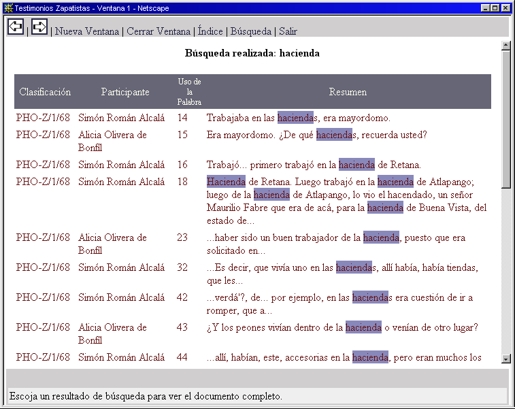Click the forward arrow navigation icon
515x409 pixels.
click(39, 27)
